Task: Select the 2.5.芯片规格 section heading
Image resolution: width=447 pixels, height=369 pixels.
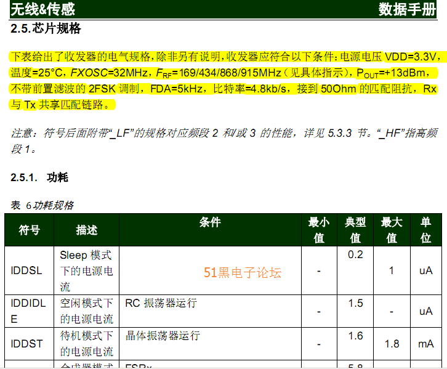Action: click(x=46, y=29)
